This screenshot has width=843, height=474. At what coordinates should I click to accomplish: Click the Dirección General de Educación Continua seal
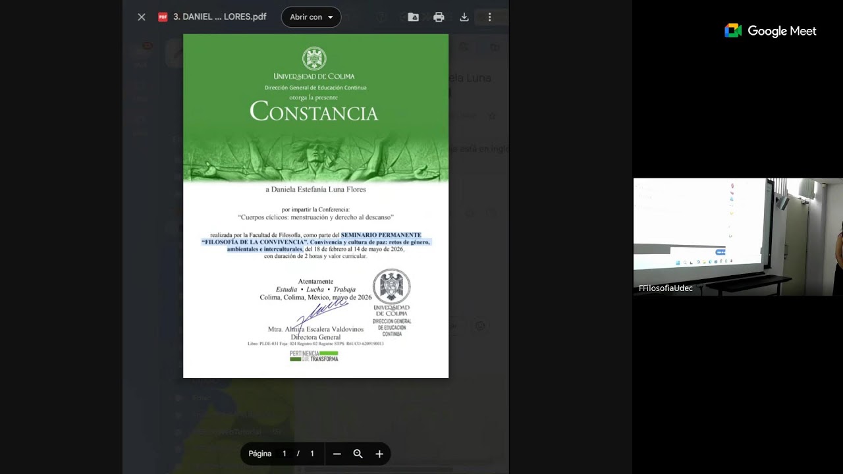(392, 303)
